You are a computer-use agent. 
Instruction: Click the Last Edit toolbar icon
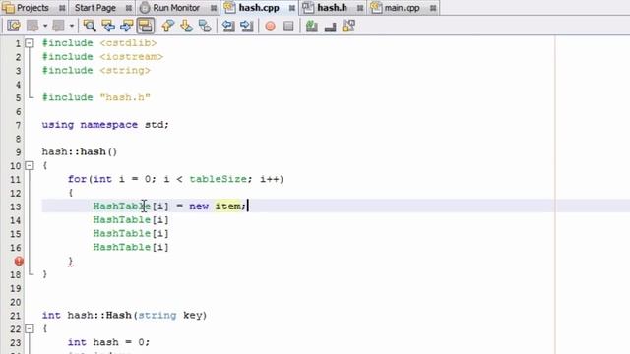[x=13, y=27]
